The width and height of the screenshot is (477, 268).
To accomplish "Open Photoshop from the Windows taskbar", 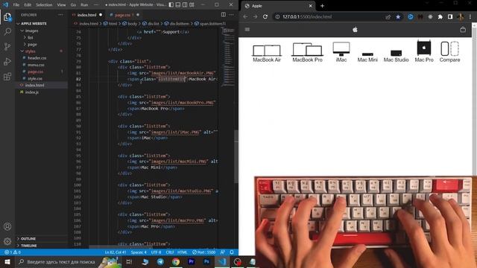I will click(206, 261).
